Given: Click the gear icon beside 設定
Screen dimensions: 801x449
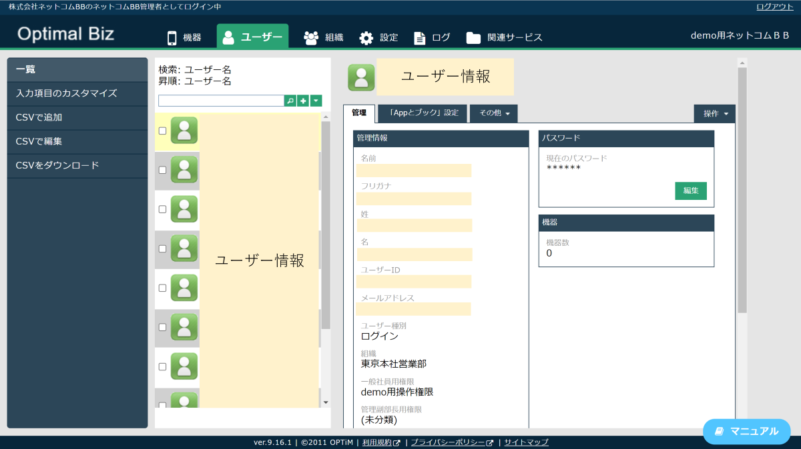Looking at the screenshot, I should click(366, 38).
